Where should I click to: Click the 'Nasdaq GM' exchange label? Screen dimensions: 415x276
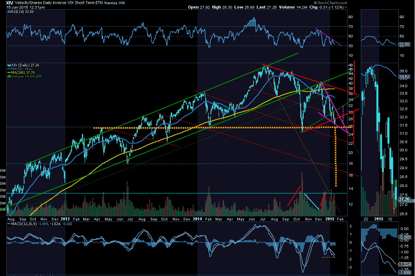[114, 3]
